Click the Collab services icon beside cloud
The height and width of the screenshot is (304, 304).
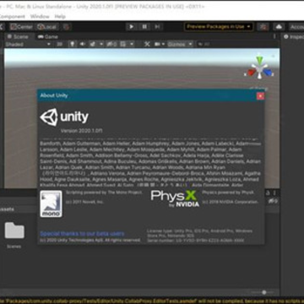(x=263, y=27)
